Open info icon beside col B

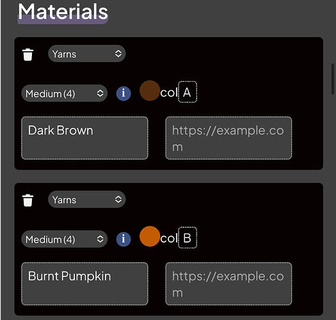(124, 239)
